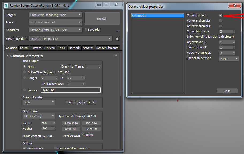Viewport: 244px width, 154px height.
Task: Click the Range start spinner arrows
Action: (x=57, y=78)
